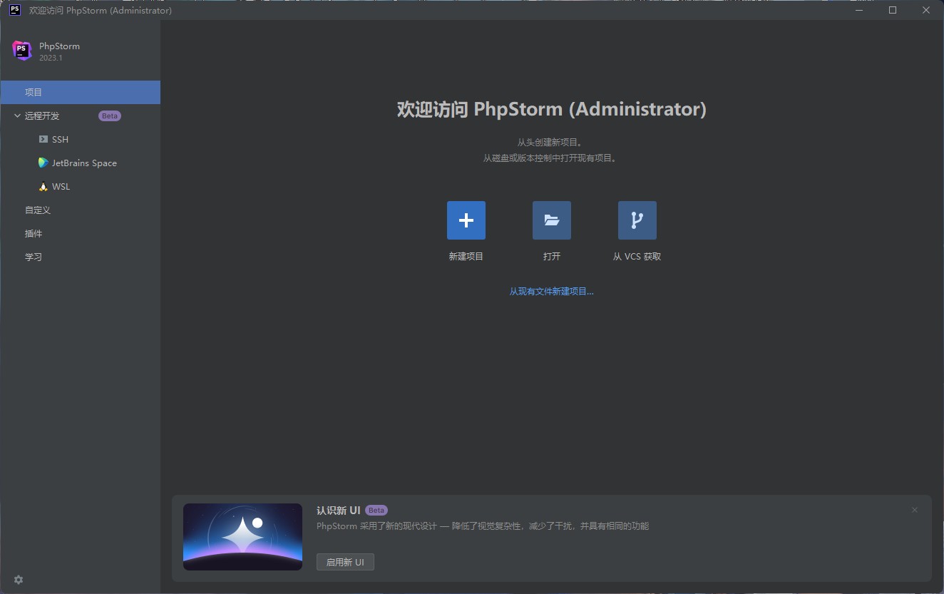The height and width of the screenshot is (594, 944).
Task: Click the 从现有文件新建项目 link
Action: 551,291
